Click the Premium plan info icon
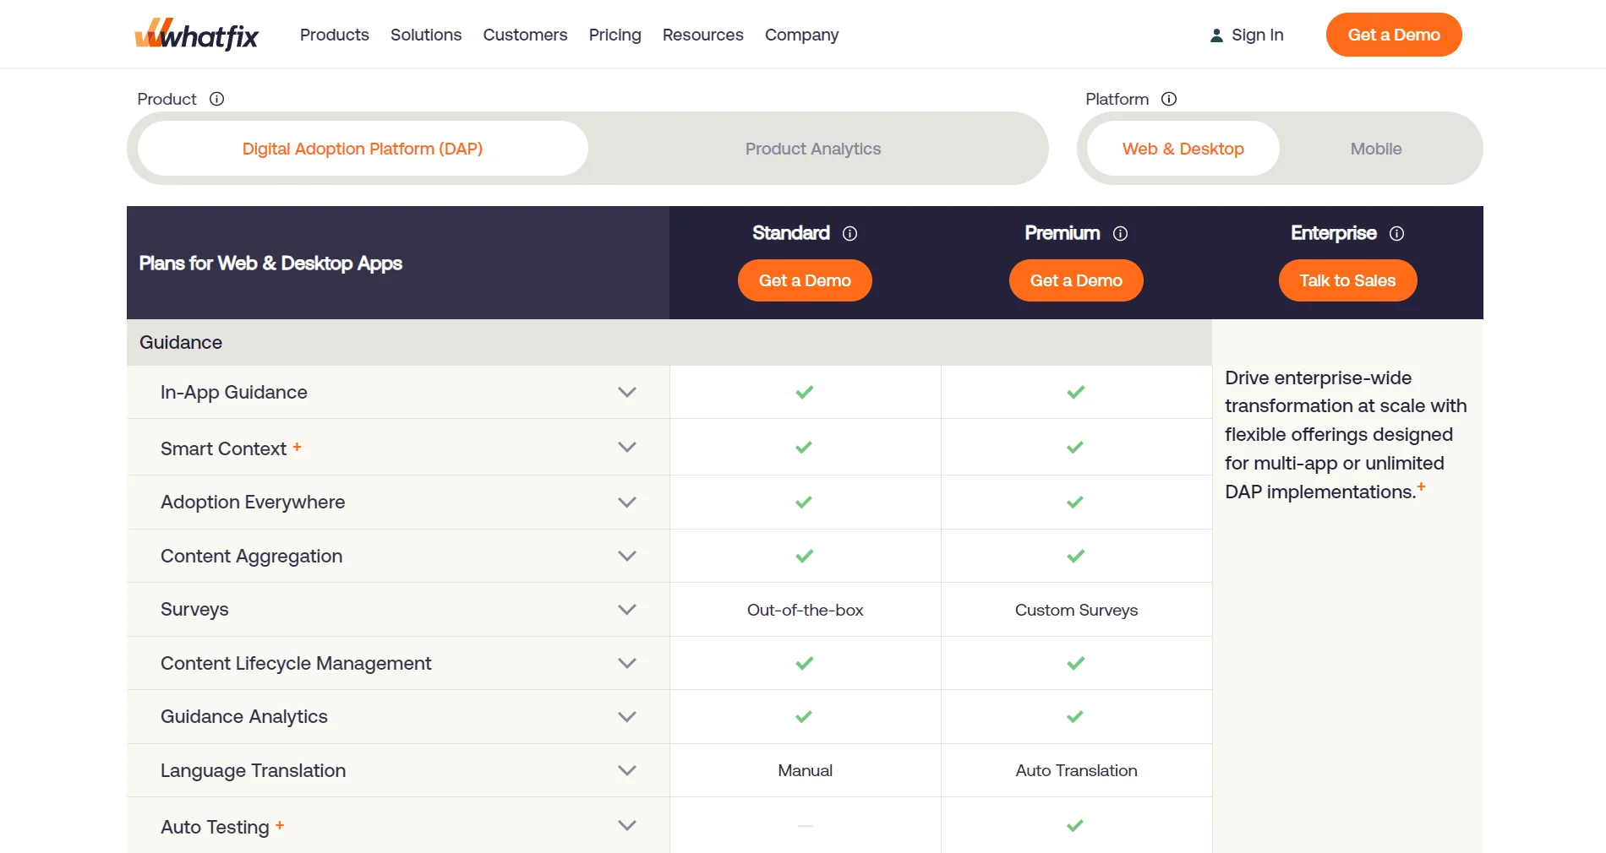The width and height of the screenshot is (1606, 853). click(x=1121, y=233)
